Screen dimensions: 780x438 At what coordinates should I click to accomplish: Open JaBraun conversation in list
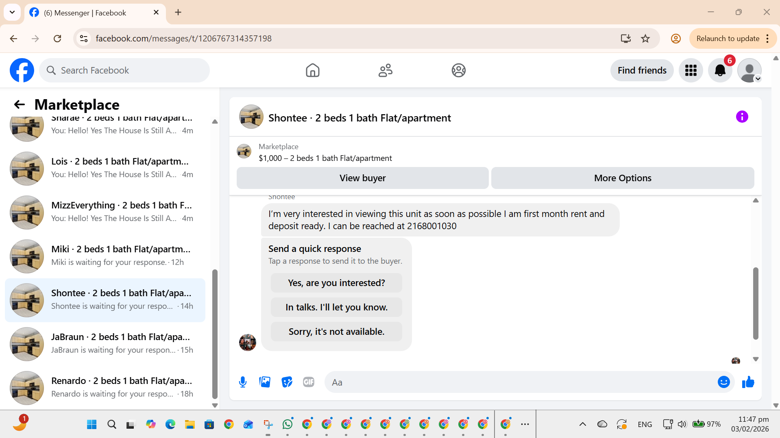click(x=105, y=344)
